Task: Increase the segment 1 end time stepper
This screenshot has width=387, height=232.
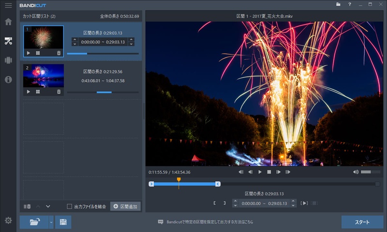Action: 131,40
